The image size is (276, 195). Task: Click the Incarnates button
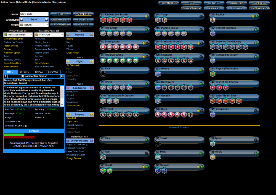coord(237,8)
